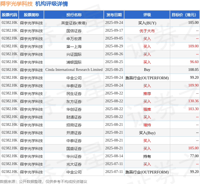Click the 2025-08-29 date cell

coord(114,46)
